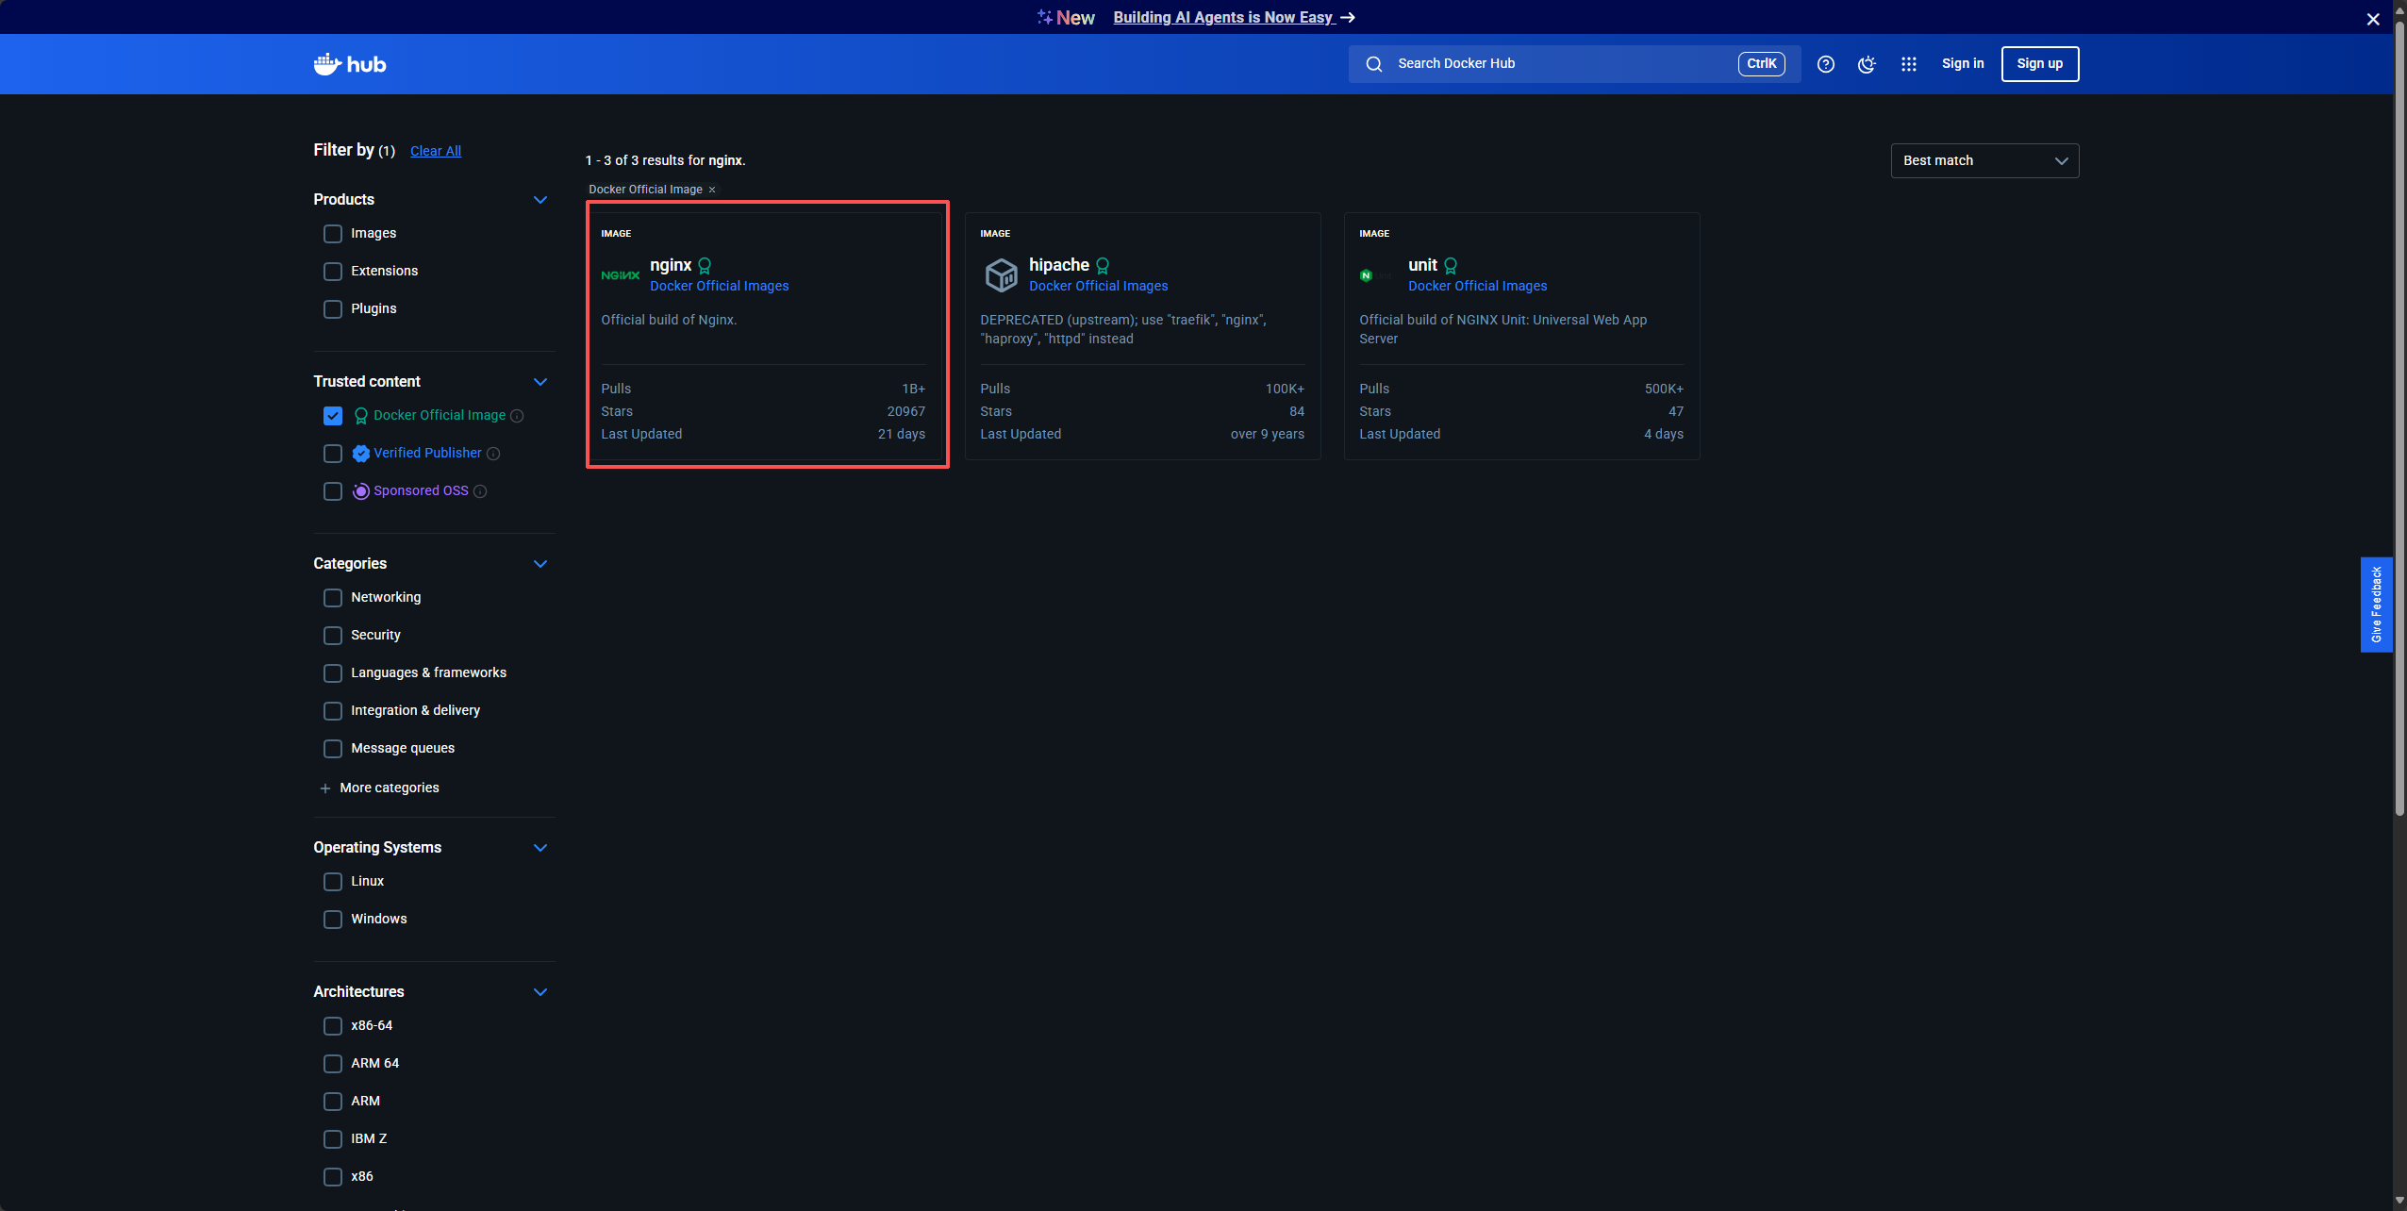Image resolution: width=2407 pixels, height=1211 pixels.
Task: Collapse the Products filter section
Action: tap(540, 200)
